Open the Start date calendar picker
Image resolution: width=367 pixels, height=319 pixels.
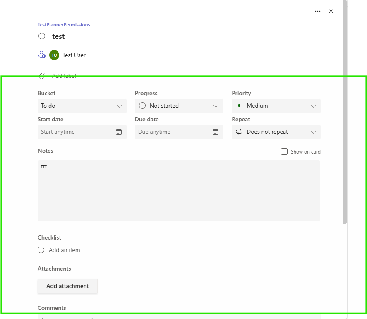(x=119, y=132)
